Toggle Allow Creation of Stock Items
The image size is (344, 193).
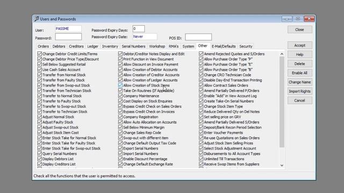[120, 85]
